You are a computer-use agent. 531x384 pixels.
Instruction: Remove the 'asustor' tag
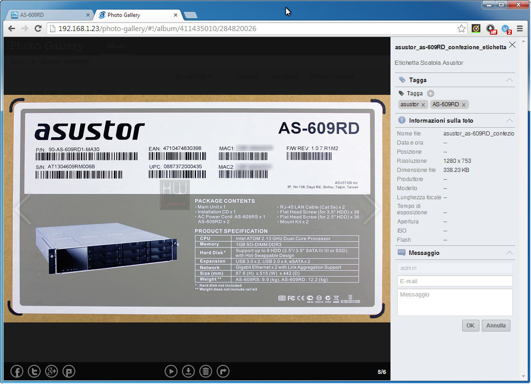tap(423, 104)
